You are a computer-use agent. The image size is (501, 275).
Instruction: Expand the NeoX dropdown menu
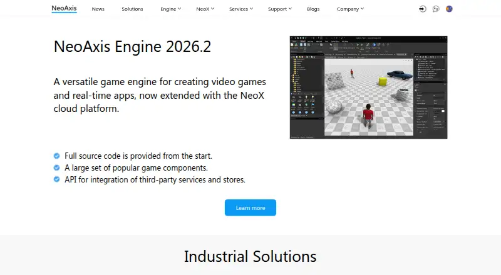[x=205, y=9]
